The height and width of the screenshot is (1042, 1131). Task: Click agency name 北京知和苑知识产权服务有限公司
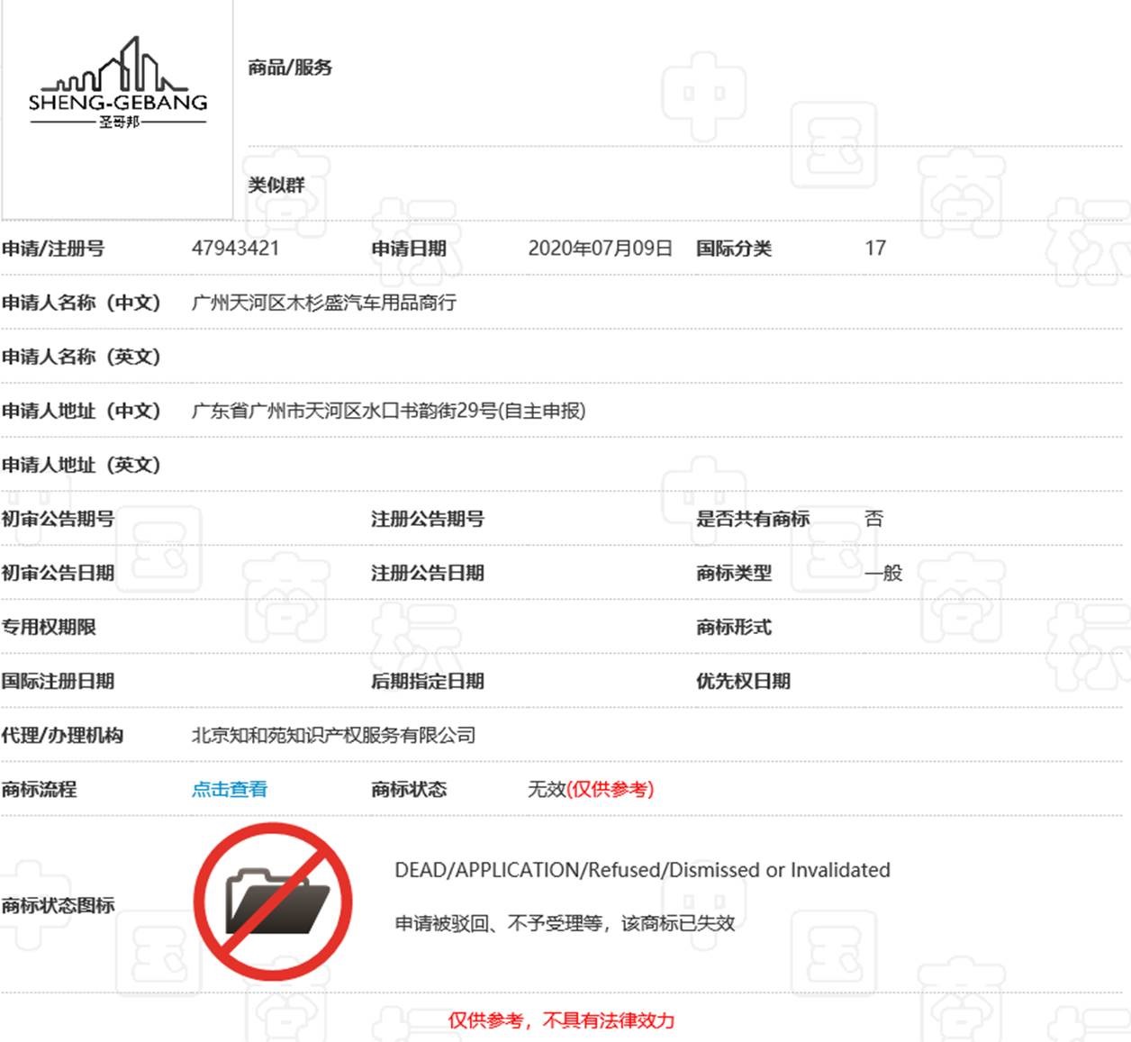point(333,735)
